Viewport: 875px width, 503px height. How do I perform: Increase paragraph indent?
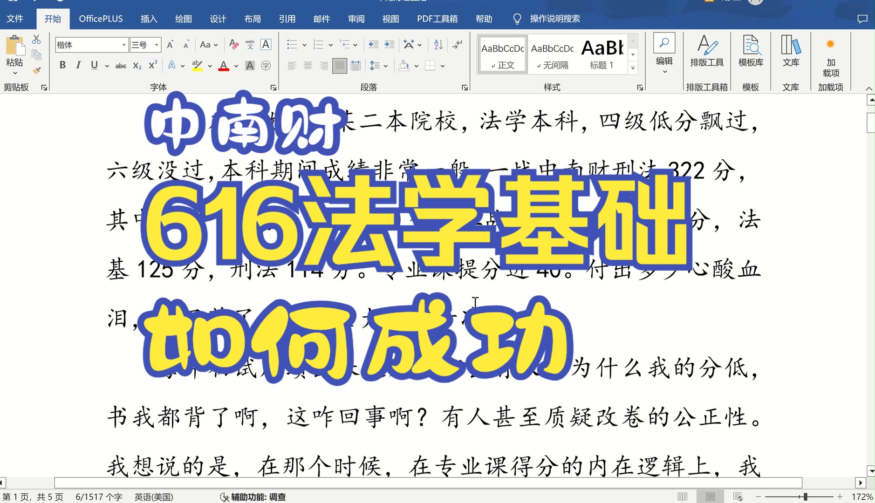coord(389,45)
